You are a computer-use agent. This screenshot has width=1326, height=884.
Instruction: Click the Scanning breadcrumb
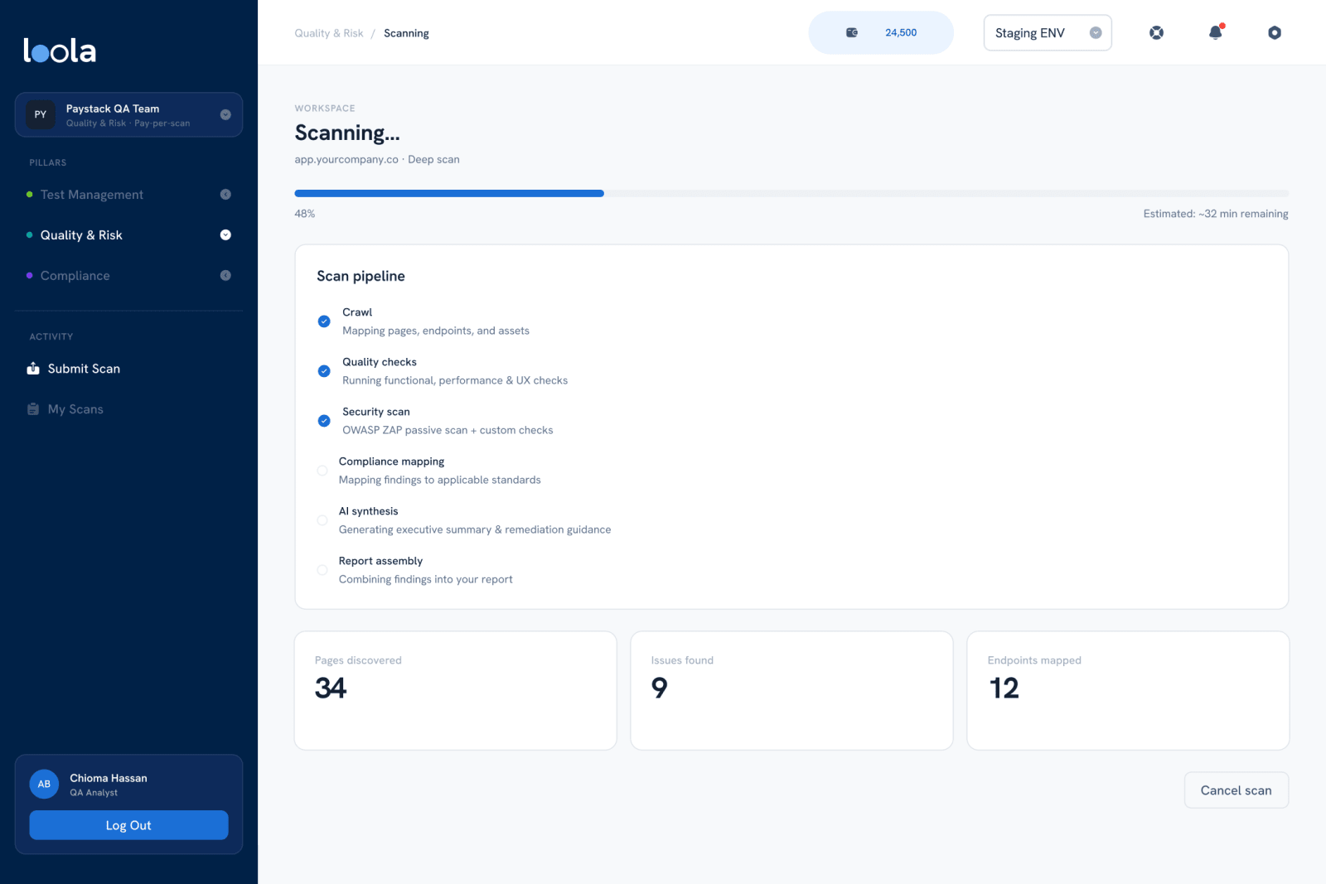coord(406,33)
